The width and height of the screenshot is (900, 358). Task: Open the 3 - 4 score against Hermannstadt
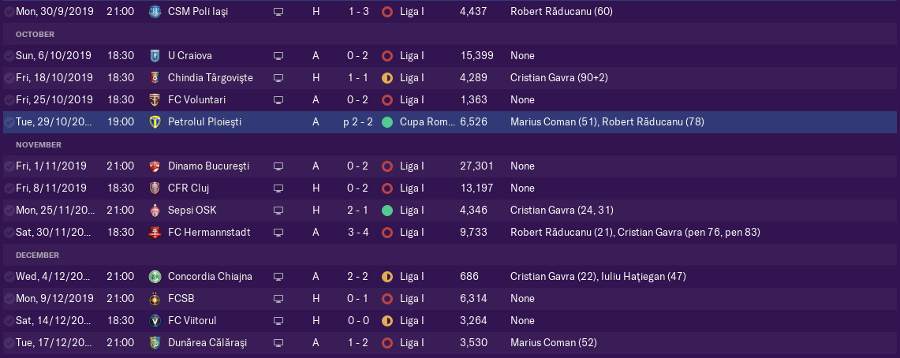click(358, 233)
